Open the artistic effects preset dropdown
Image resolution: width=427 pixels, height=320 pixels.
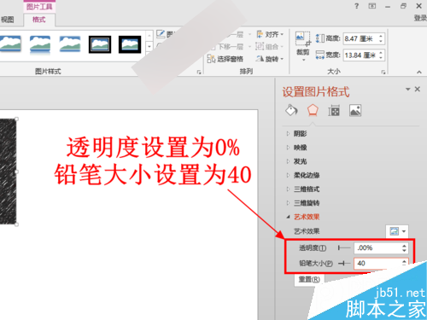[x=397, y=231]
